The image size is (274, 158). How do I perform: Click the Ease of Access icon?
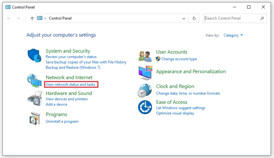[145, 107]
